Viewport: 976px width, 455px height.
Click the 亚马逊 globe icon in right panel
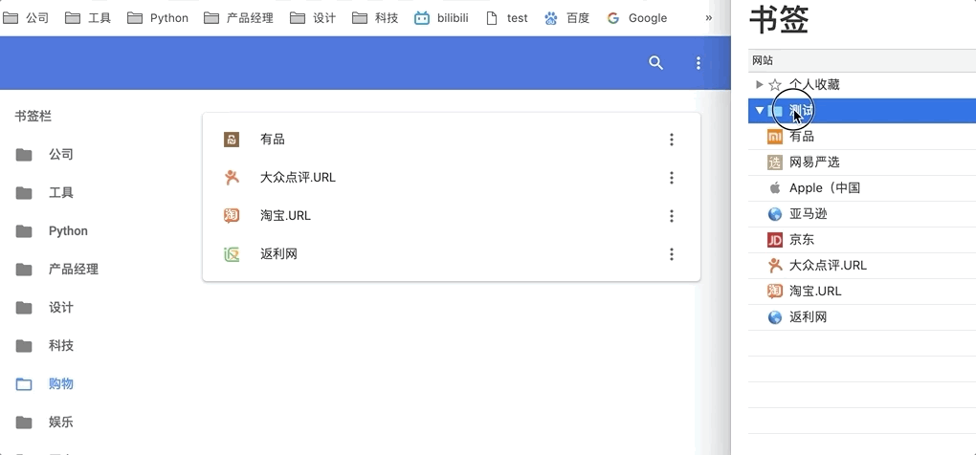click(775, 214)
